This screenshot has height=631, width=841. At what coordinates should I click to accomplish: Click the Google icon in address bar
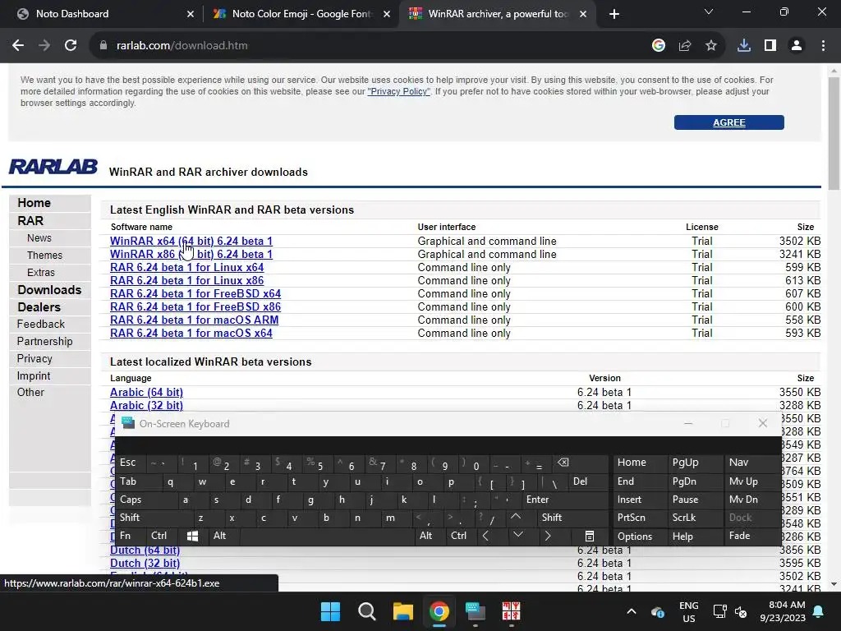[658, 46]
